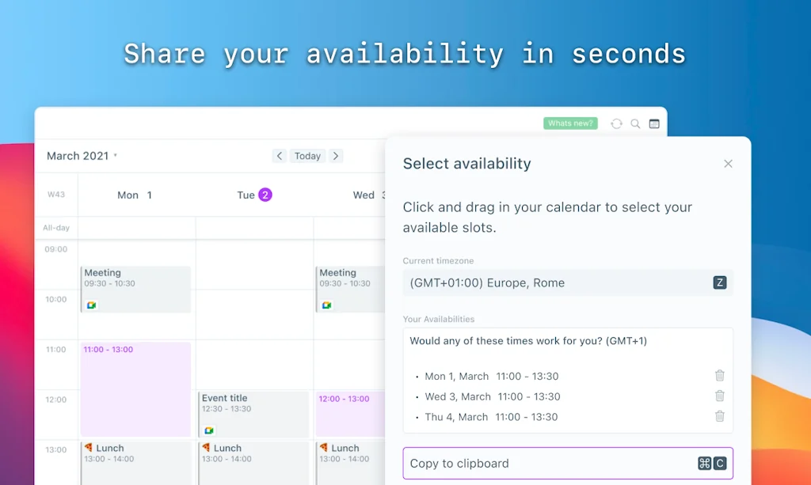811x485 pixels.
Task: Open the Whats new? badge
Action: tap(570, 123)
